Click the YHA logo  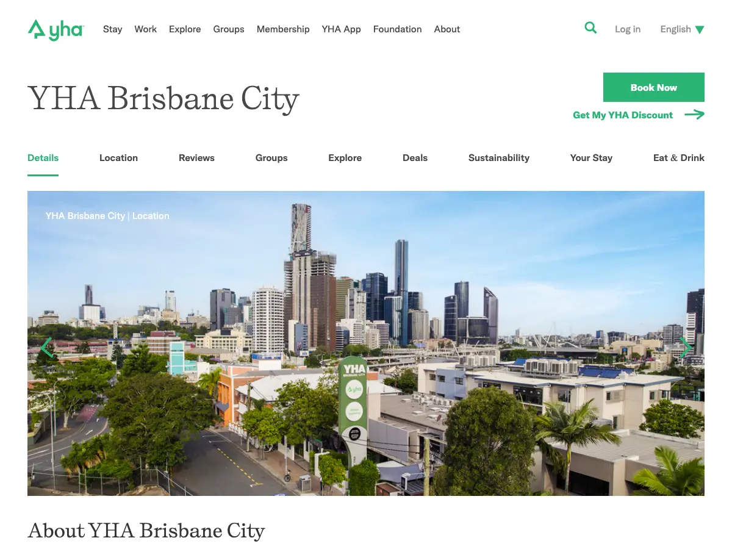(x=56, y=29)
